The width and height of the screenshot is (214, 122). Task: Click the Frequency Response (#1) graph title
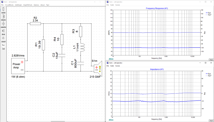coord(157,8)
